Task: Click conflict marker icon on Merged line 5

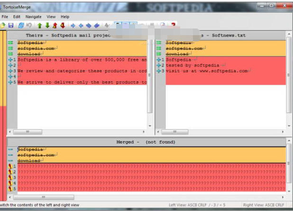Action: (x=10, y=189)
